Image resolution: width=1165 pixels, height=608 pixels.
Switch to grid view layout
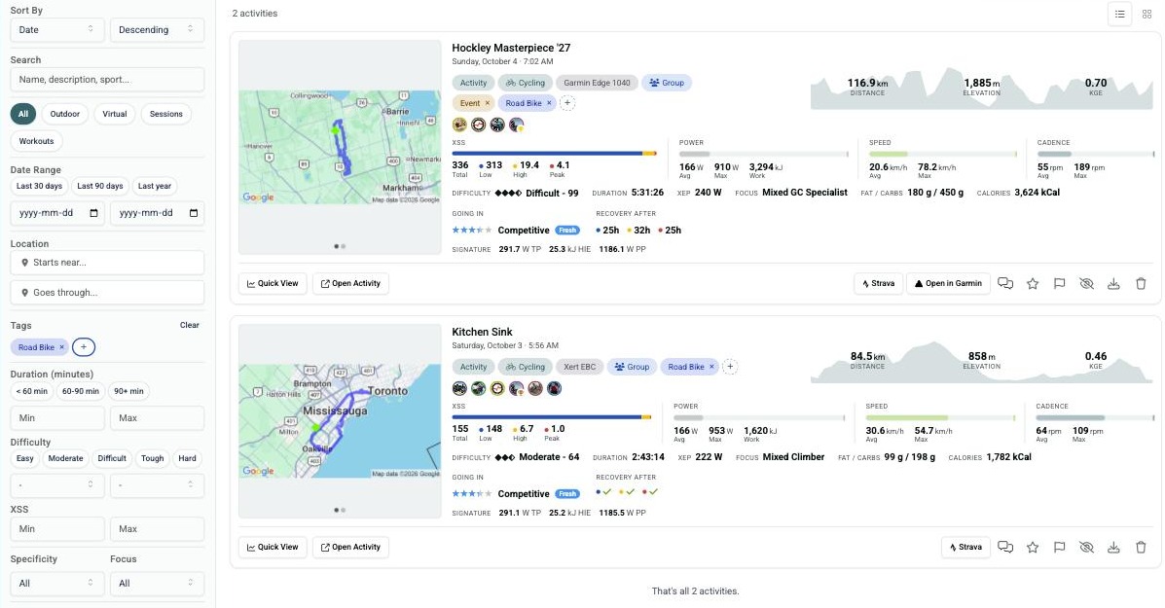(1147, 14)
